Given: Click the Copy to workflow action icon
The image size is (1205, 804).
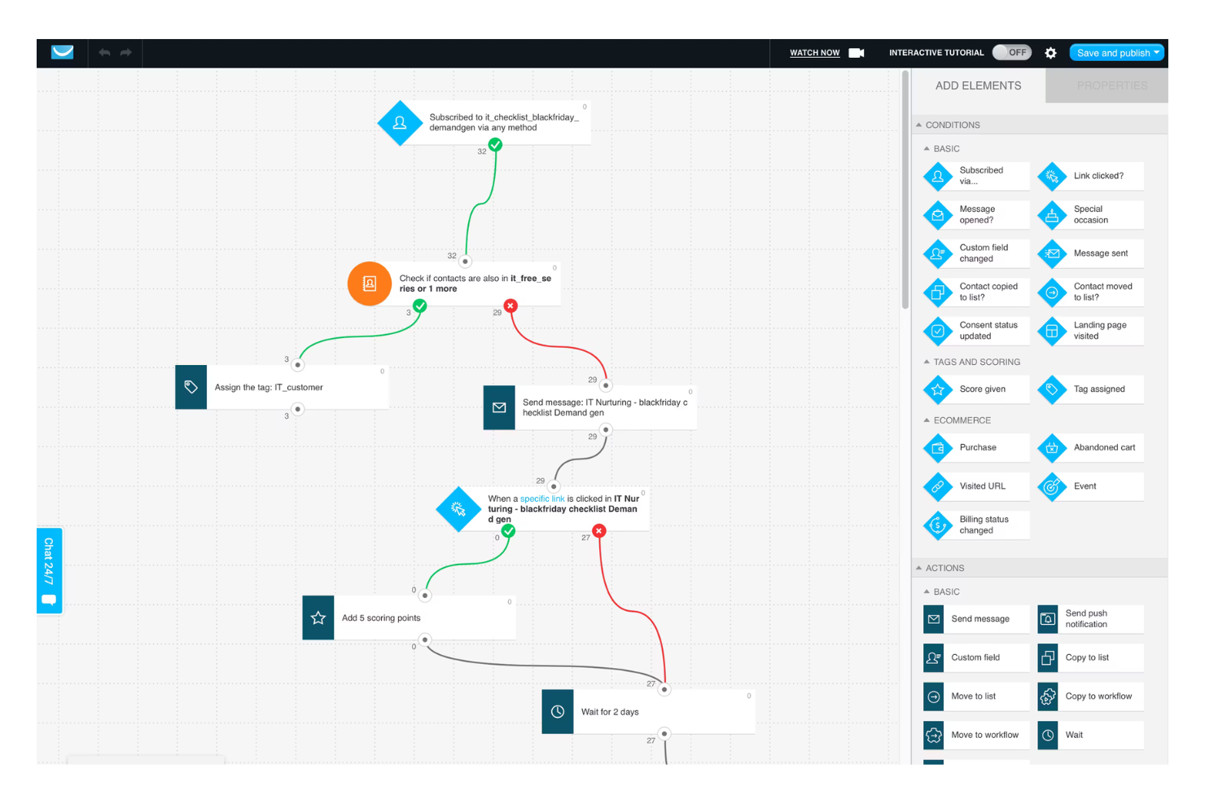Looking at the screenshot, I should point(1048,696).
